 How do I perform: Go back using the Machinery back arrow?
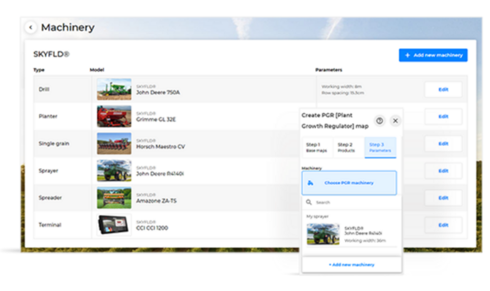coord(31,27)
